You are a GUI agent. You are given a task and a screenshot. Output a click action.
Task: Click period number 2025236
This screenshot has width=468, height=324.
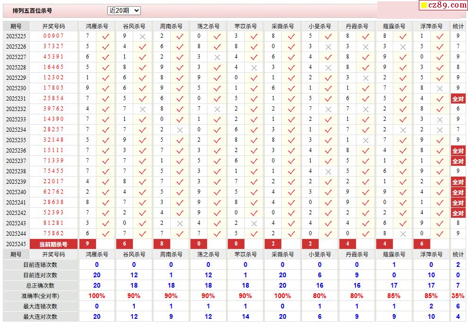[x=16, y=151]
